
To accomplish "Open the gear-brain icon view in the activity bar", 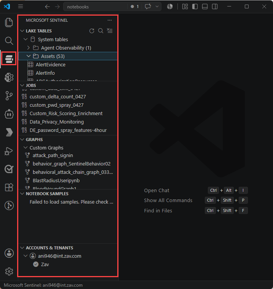I will 9,77.
